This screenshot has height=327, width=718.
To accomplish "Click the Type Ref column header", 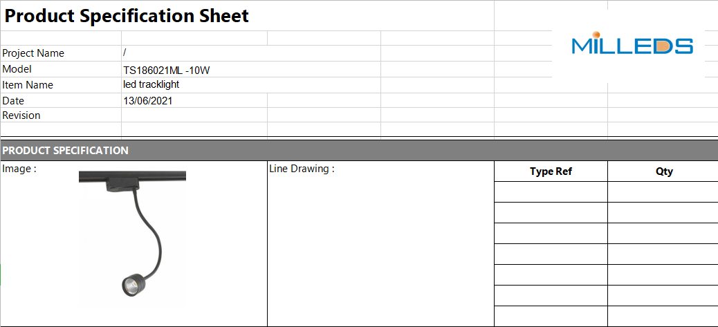I will pyautogui.click(x=551, y=171).
